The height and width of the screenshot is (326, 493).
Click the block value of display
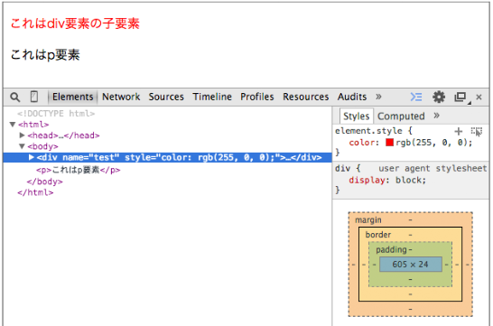(x=408, y=180)
